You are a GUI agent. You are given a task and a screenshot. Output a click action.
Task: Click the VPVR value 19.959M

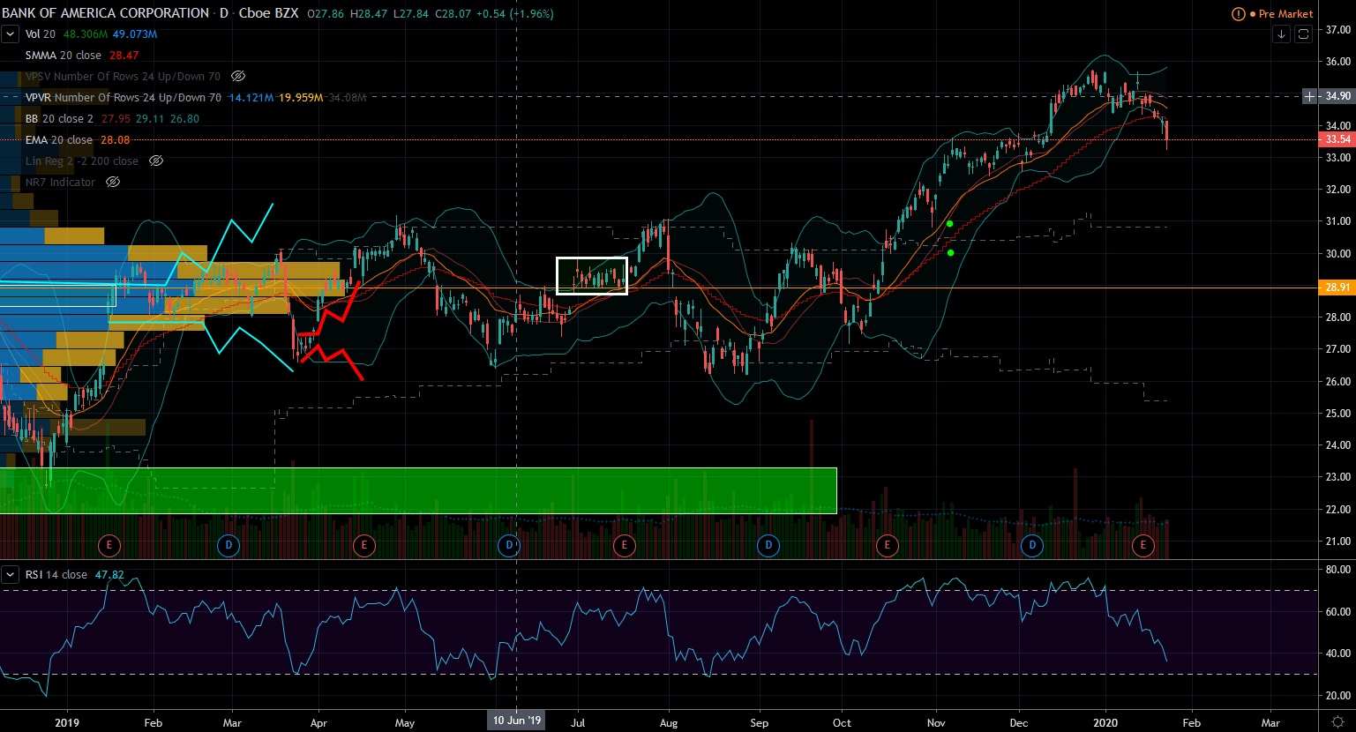coord(301,98)
